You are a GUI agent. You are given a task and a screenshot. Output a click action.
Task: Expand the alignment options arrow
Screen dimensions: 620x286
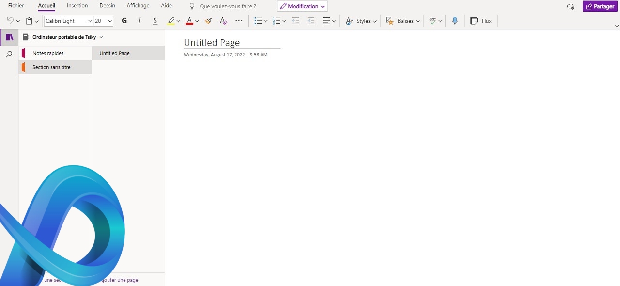tap(334, 21)
